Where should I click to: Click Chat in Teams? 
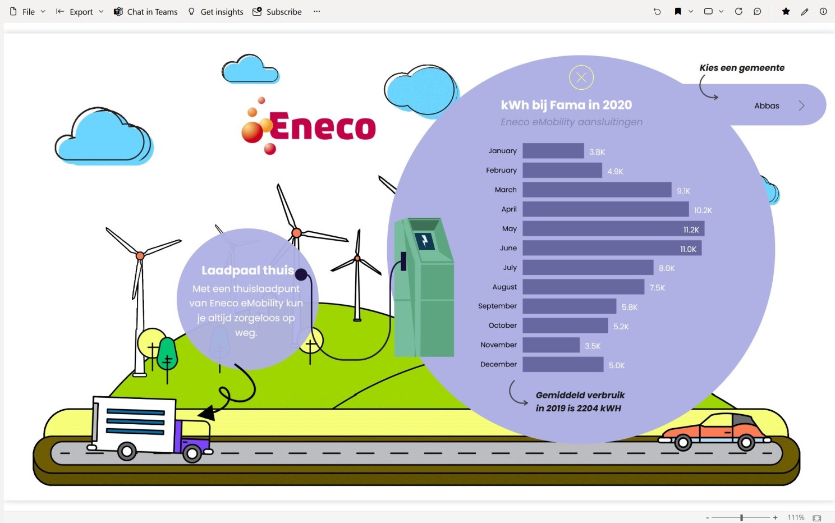coord(145,12)
